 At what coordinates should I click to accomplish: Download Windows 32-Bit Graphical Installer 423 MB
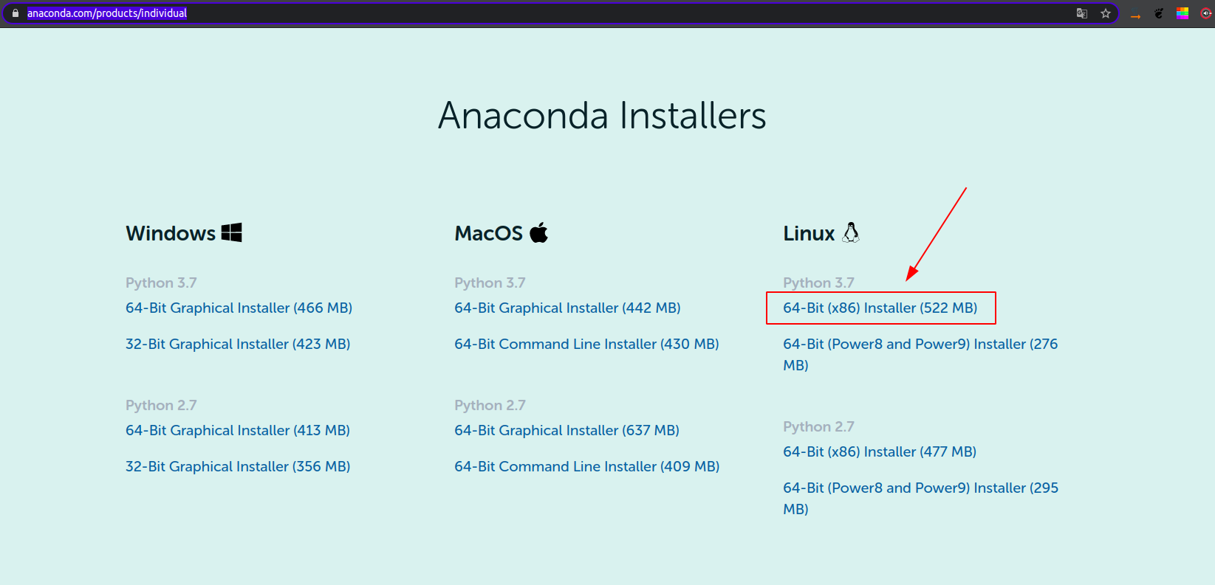pos(238,344)
